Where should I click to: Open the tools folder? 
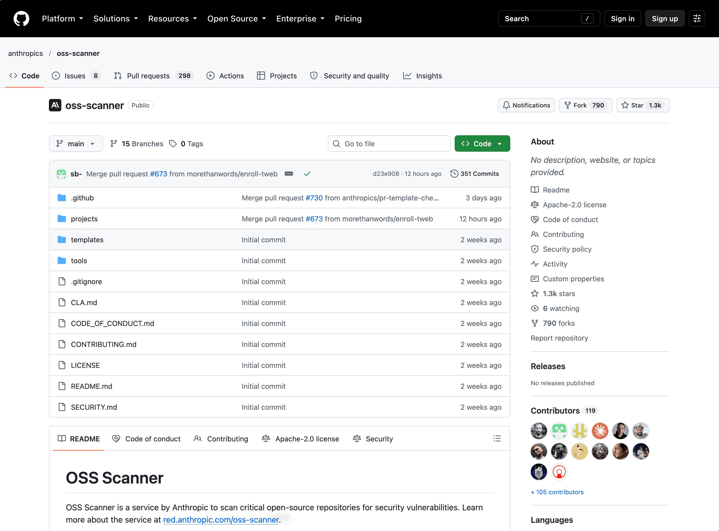(79, 260)
